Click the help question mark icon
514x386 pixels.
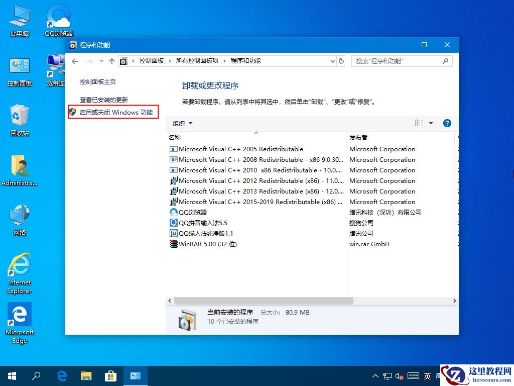tap(447, 123)
